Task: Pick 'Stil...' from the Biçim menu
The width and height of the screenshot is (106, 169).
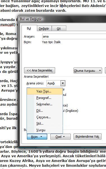Action: [x=45, y=124]
